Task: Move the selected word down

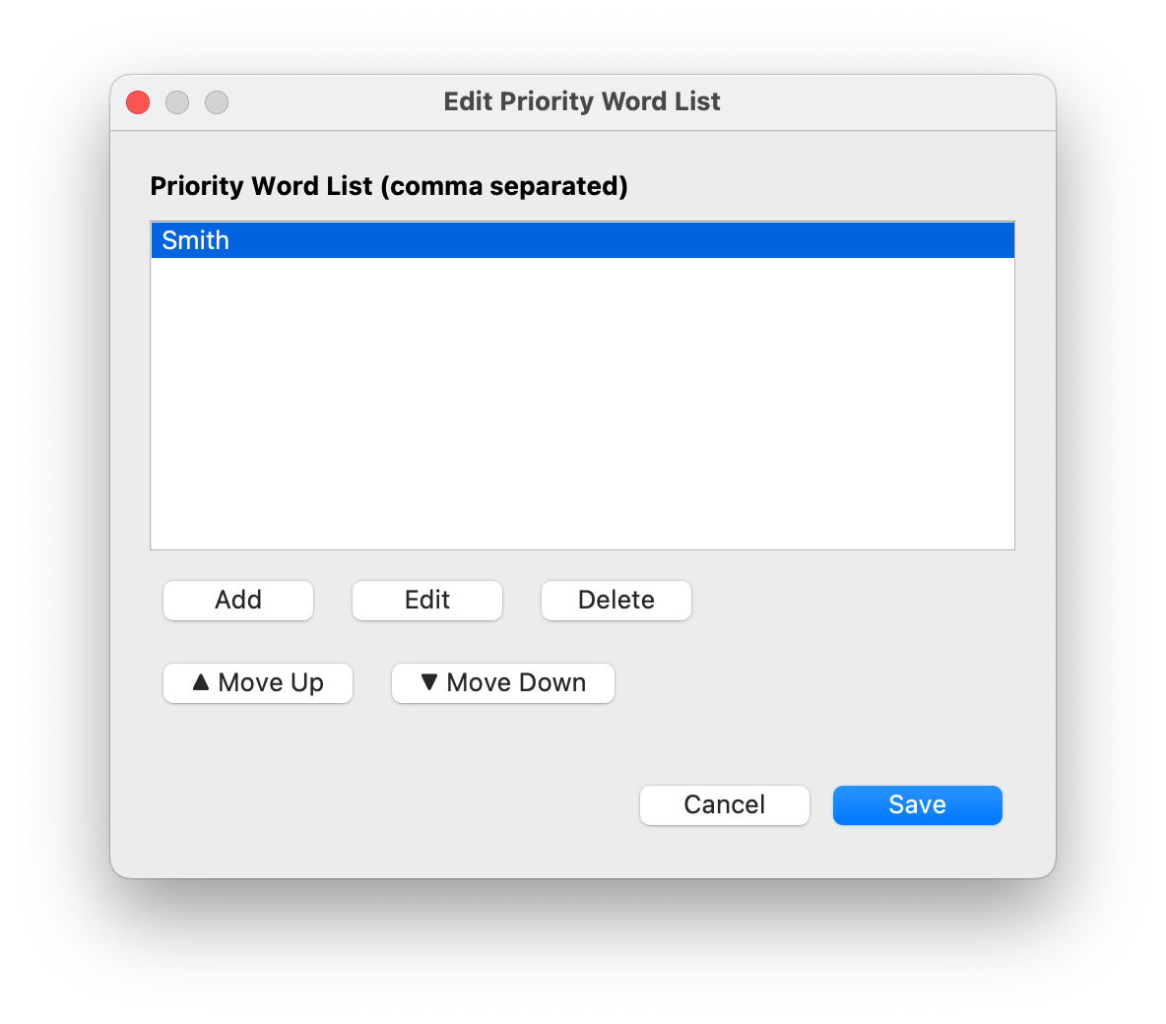Action: [502, 682]
